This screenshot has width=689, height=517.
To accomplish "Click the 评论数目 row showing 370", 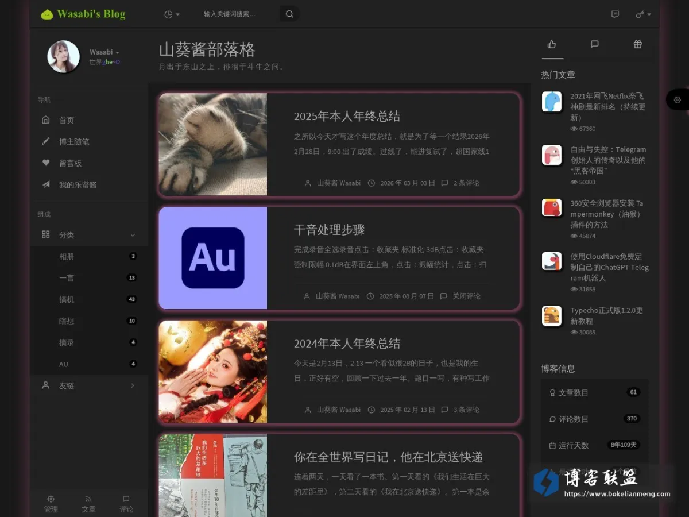I will point(595,419).
